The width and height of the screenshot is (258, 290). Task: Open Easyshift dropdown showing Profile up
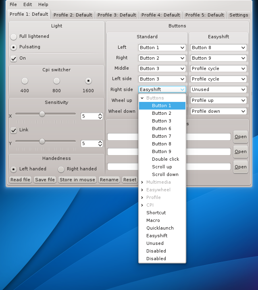(x=218, y=100)
